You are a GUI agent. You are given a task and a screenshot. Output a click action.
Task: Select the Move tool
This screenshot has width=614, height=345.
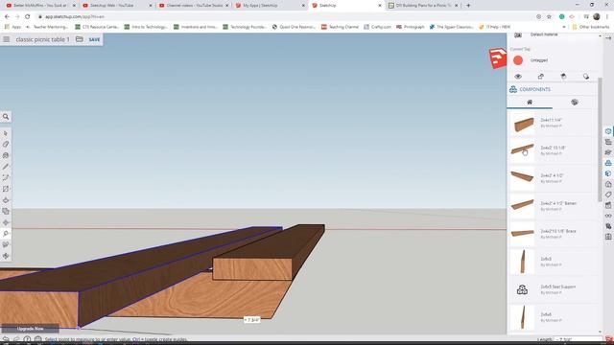coord(6,222)
